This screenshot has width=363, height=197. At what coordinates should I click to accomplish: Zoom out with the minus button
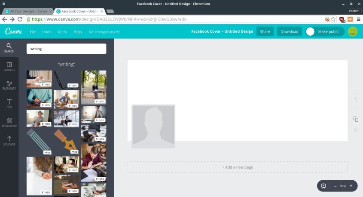point(335,186)
